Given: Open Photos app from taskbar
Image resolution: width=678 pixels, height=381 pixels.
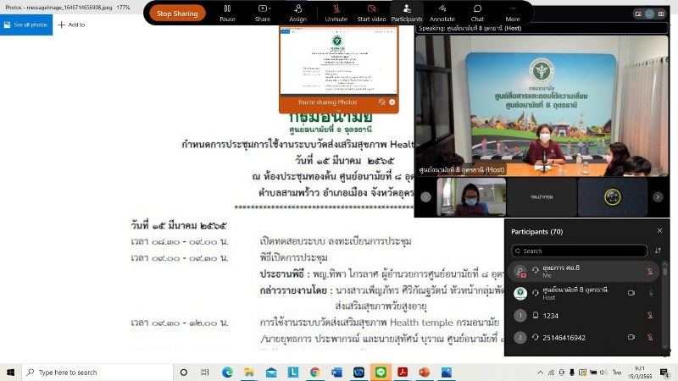Looking at the screenshot, I should 447,372.
